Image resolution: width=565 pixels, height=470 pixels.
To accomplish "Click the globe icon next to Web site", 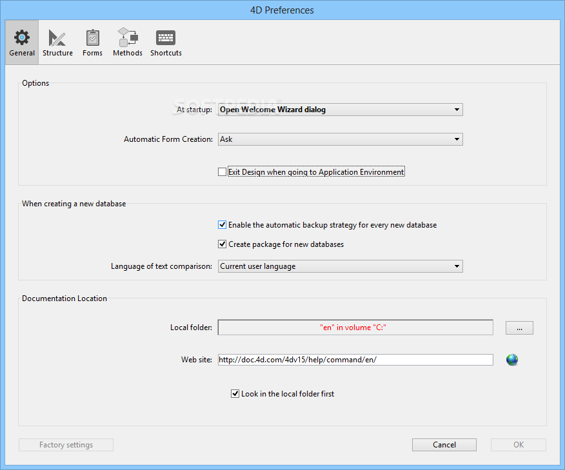I will pos(511,360).
